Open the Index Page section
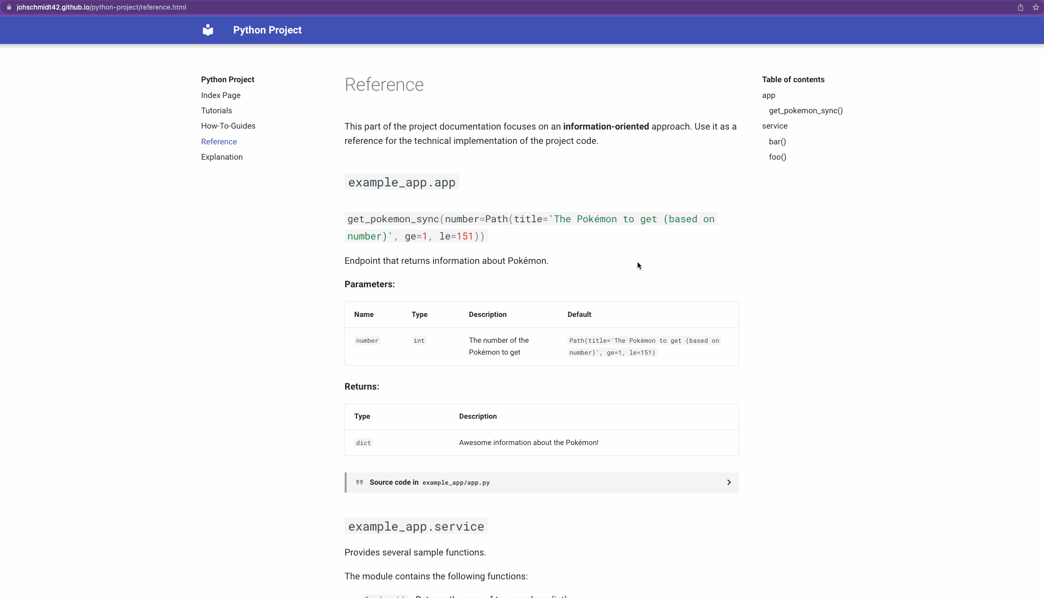The width and height of the screenshot is (1044, 598). point(220,95)
